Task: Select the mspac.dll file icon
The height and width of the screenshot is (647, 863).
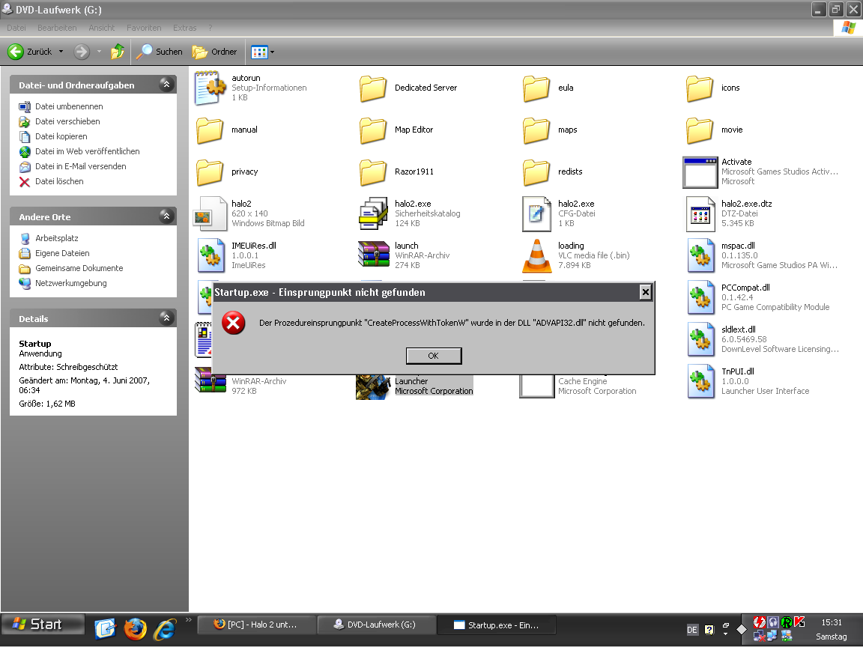Action: pyautogui.click(x=700, y=255)
